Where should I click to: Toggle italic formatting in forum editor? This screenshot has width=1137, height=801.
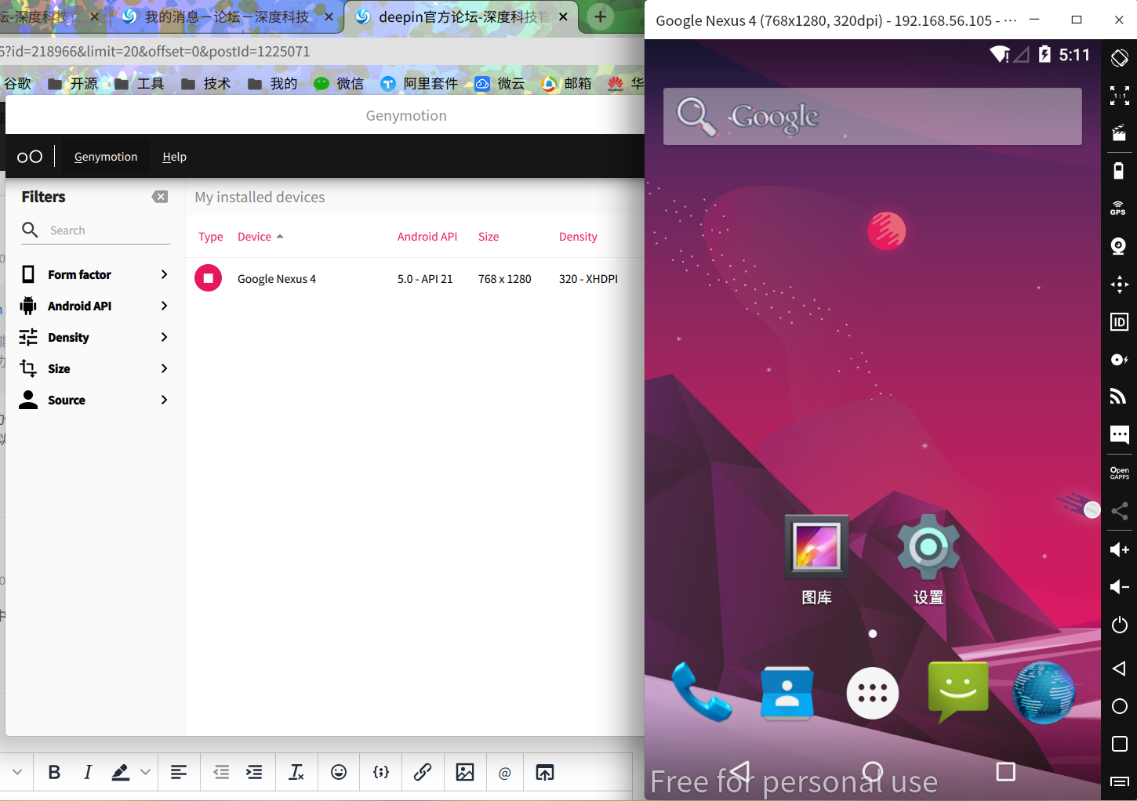point(88,773)
